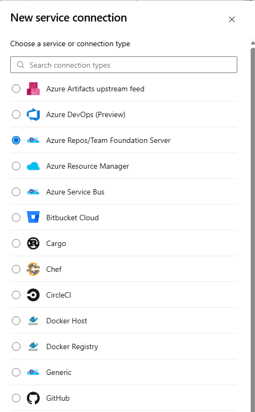
Task: Click 'Docker Host' label text
Action: click(67, 321)
